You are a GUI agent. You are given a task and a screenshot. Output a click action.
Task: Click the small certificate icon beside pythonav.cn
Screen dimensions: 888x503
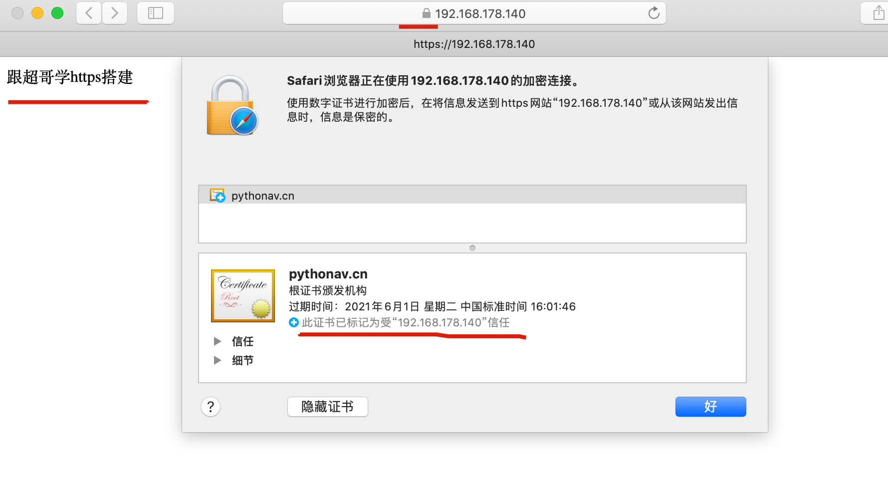pos(218,195)
